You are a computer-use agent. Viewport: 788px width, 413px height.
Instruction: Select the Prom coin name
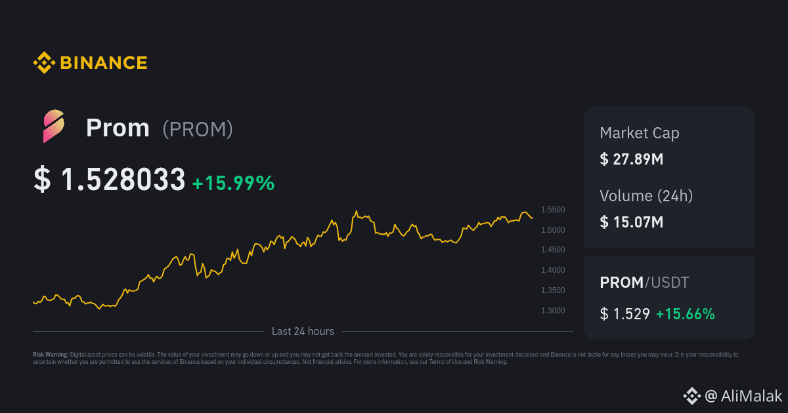pos(118,128)
